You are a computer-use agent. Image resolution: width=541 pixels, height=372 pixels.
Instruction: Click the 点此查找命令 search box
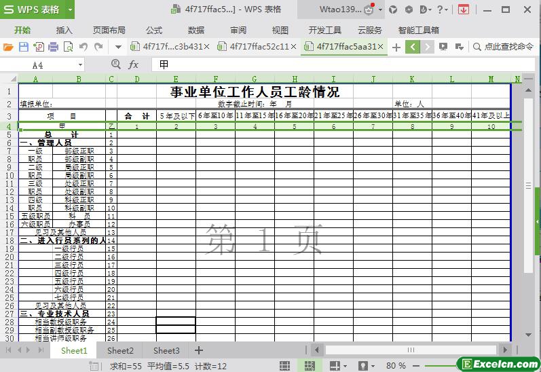504,47
